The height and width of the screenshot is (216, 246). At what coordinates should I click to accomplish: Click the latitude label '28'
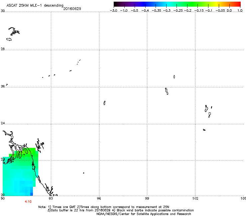pos(3,49)
